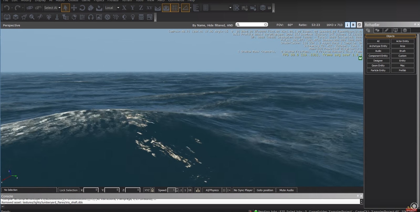The height and width of the screenshot is (212, 420).
Task: Open the AI head debugger icon
Action: (x=74, y=17)
